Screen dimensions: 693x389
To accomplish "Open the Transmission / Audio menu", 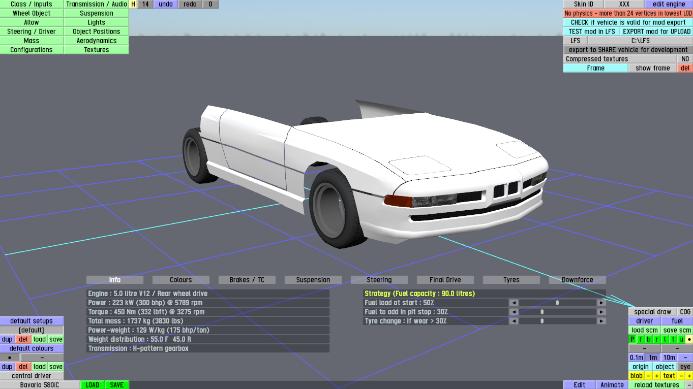I will click(x=97, y=4).
